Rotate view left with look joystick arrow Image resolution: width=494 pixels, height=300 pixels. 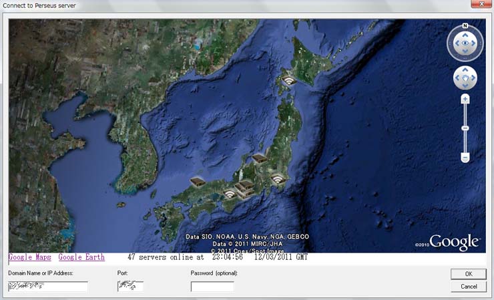tap(457, 43)
